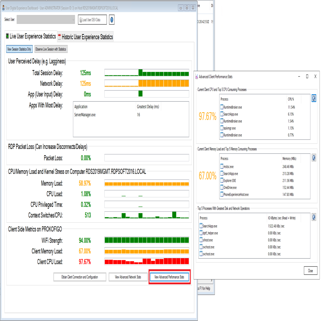
Task: Click the sihost.exe process icon
Action: coord(201,240)
